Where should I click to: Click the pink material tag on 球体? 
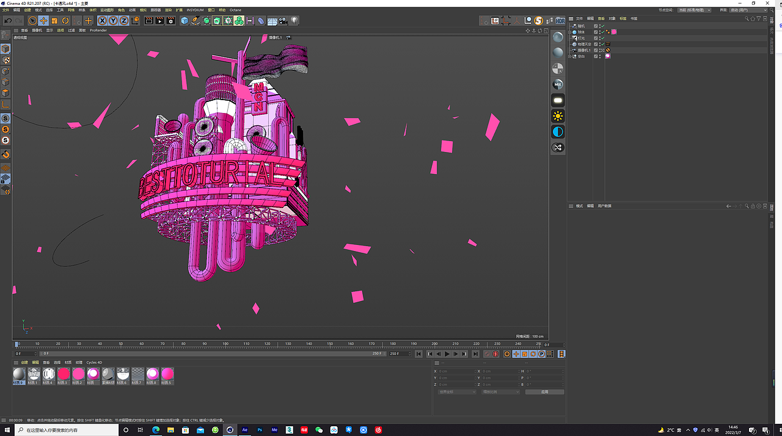(613, 32)
